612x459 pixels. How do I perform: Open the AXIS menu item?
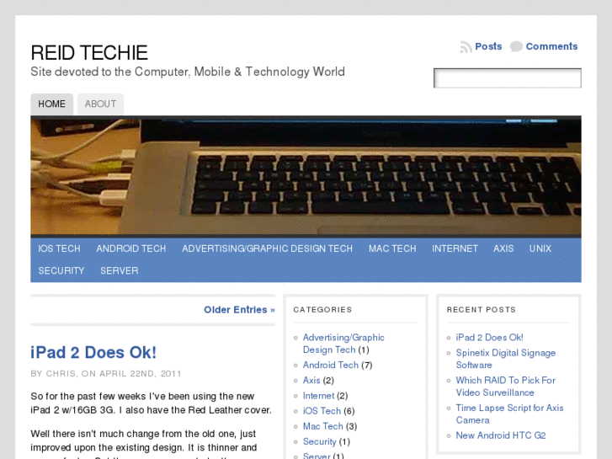point(503,248)
